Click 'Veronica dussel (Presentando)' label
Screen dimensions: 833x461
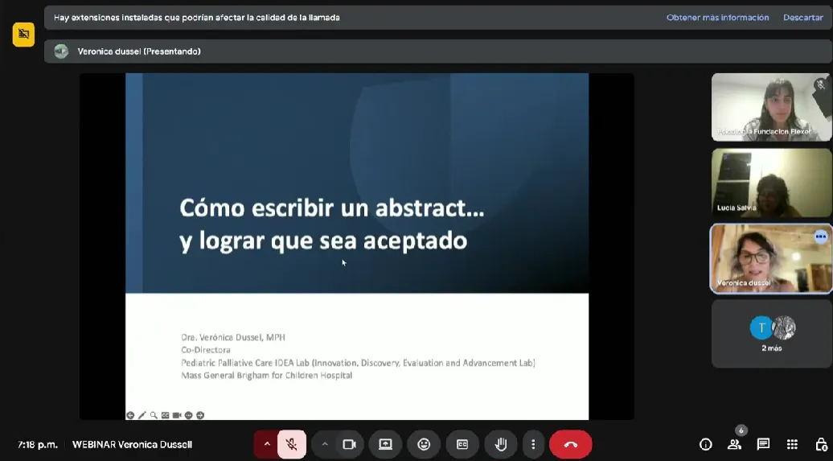[139, 51]
